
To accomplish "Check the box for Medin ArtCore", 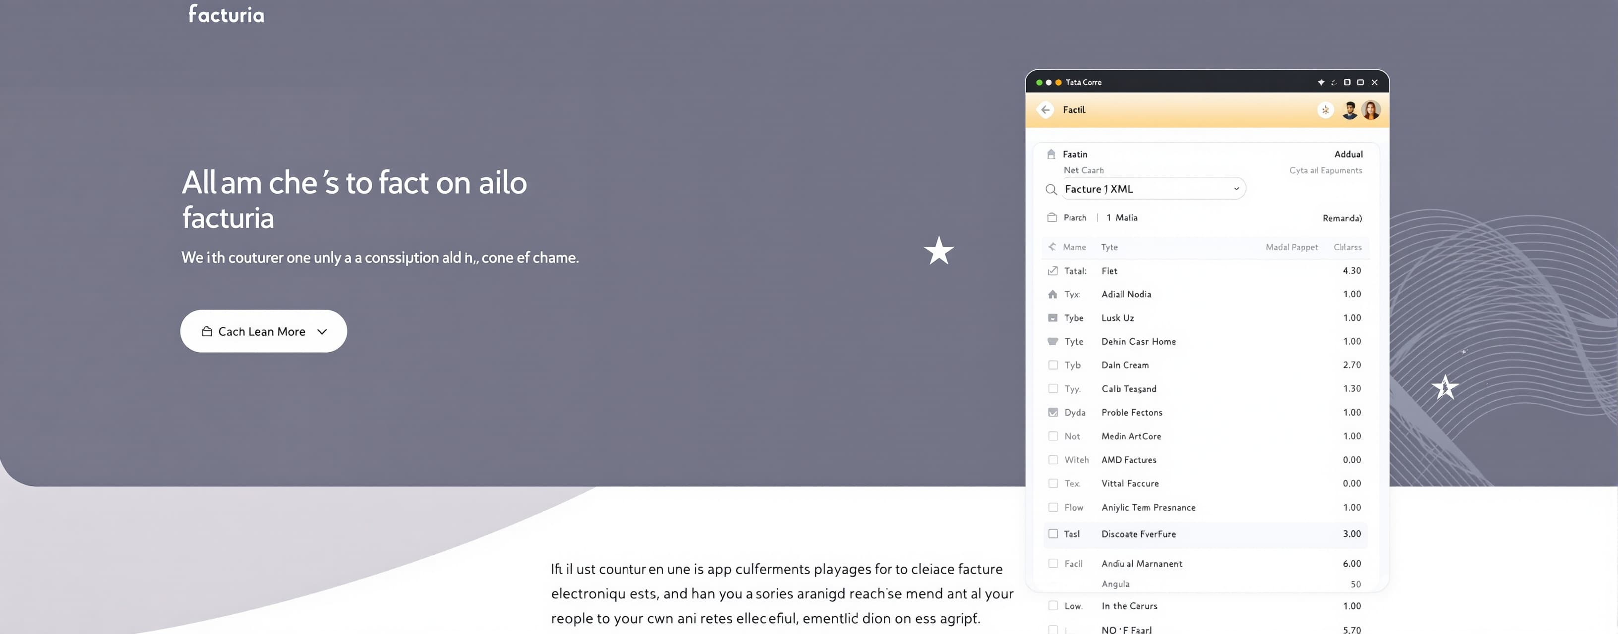I will (1053, 436).
